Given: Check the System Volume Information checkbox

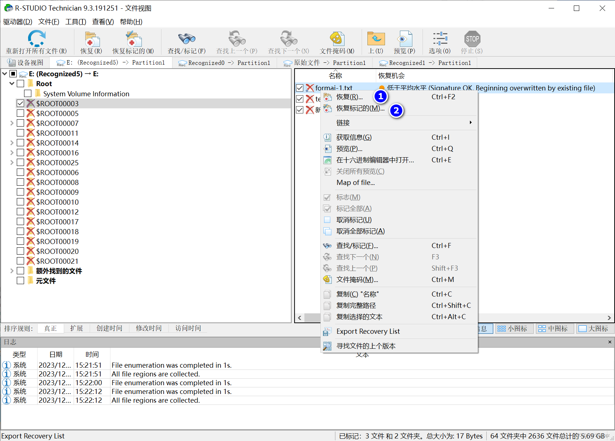Looking at the screenshot, I should 28,94.
